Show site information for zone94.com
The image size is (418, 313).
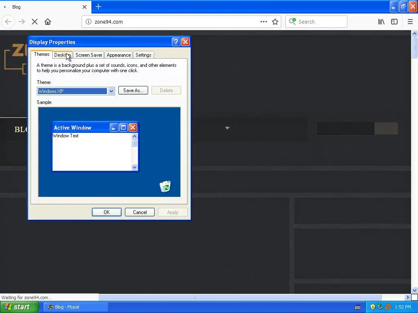point(89,22)
